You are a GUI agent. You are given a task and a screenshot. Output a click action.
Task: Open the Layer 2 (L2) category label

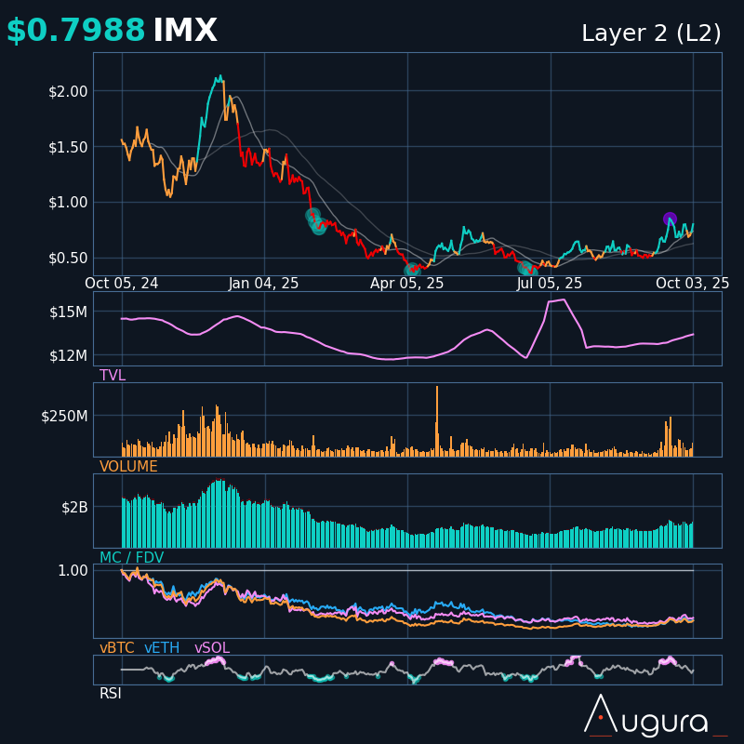[651, 33]
